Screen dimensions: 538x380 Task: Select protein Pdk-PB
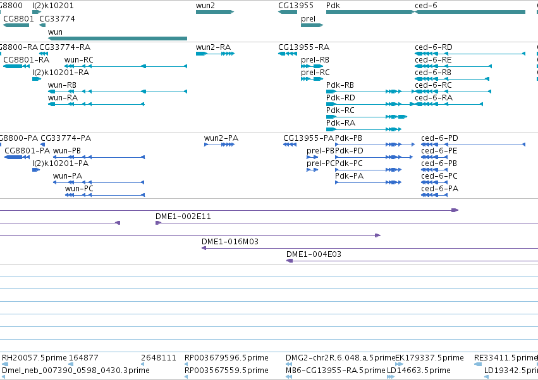pos(348,138)
